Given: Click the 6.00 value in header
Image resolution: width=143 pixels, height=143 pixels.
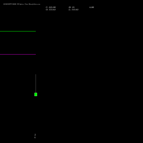Looking at the screenshot, I should (92, 7).
